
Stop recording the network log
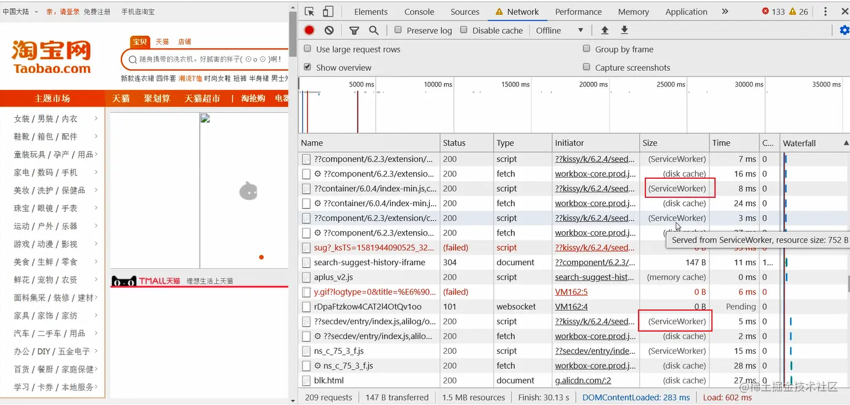309,30
